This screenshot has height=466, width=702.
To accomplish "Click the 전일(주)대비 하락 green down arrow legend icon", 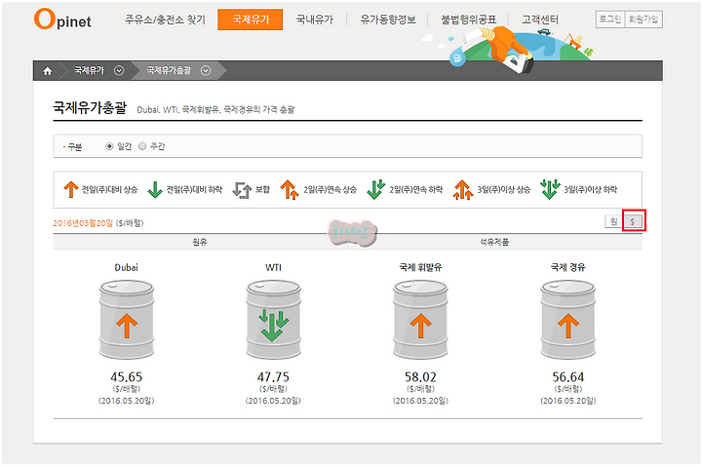I will click(155, 189).
